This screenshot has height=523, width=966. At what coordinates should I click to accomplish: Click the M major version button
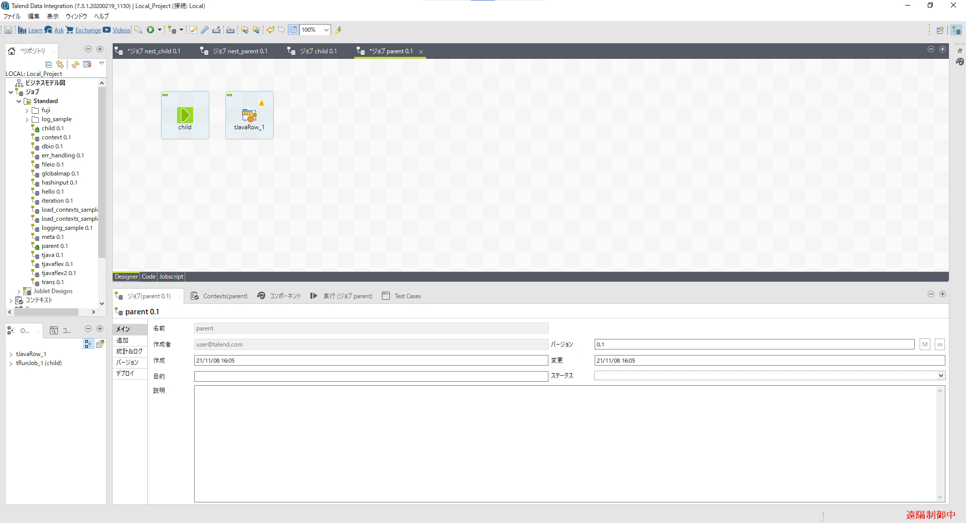(x=925, y=344)
